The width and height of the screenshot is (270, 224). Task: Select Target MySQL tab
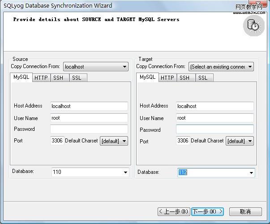point(148,77)
